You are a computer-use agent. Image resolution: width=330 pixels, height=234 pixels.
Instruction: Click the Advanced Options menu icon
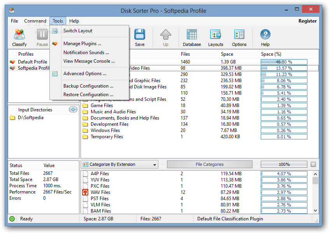point(55,74)
